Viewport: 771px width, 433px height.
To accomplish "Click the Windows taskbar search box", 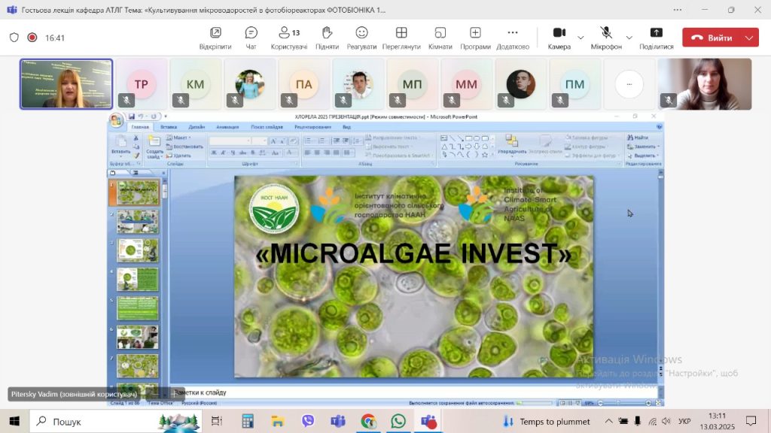I will pos(90,421).
